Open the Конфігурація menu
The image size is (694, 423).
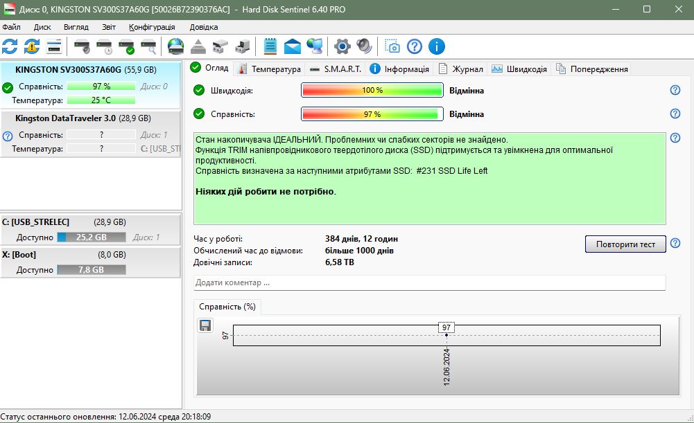pos(153,27)
